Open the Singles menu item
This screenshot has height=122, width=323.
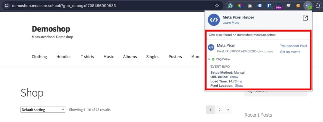[x=153, y=56]
